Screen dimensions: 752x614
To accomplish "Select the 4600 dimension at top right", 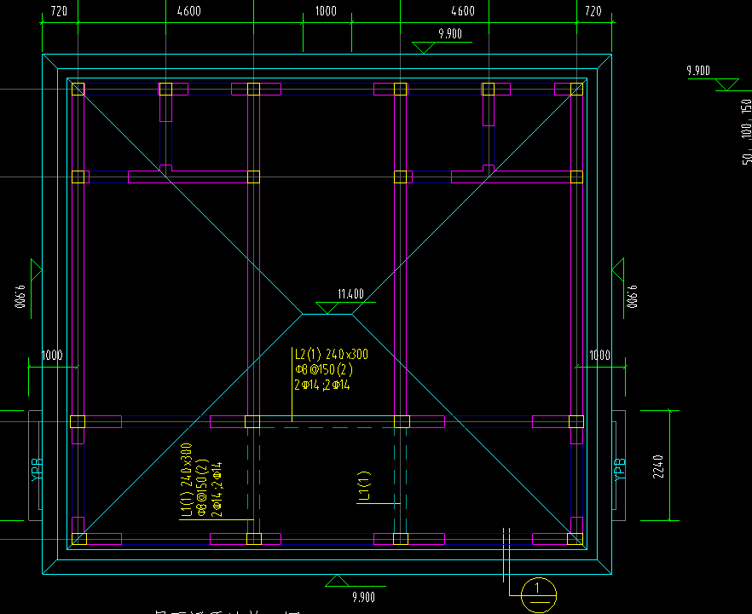I will [463, 11].
